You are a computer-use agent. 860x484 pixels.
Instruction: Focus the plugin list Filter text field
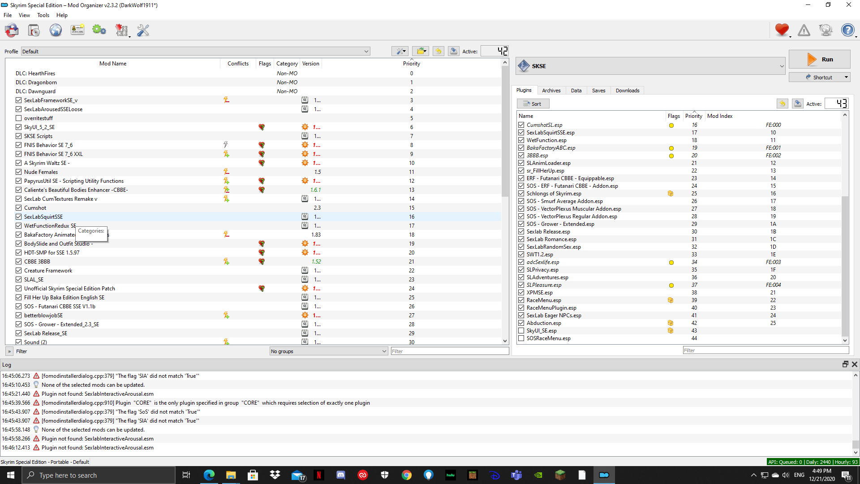click(x=766, y=350)
